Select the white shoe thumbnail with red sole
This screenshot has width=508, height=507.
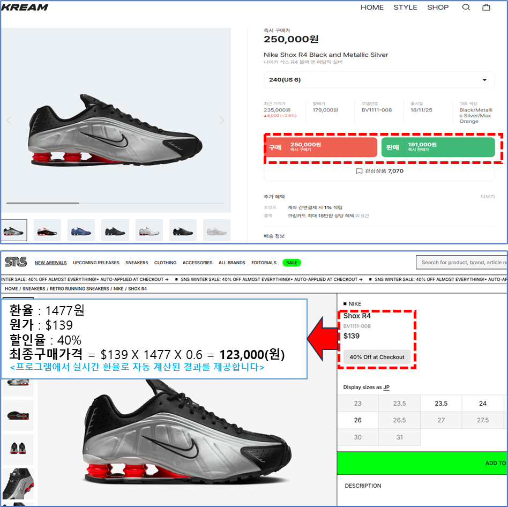point(149,230)
